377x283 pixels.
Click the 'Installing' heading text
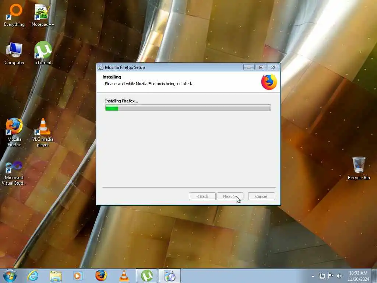coord(112,77)
